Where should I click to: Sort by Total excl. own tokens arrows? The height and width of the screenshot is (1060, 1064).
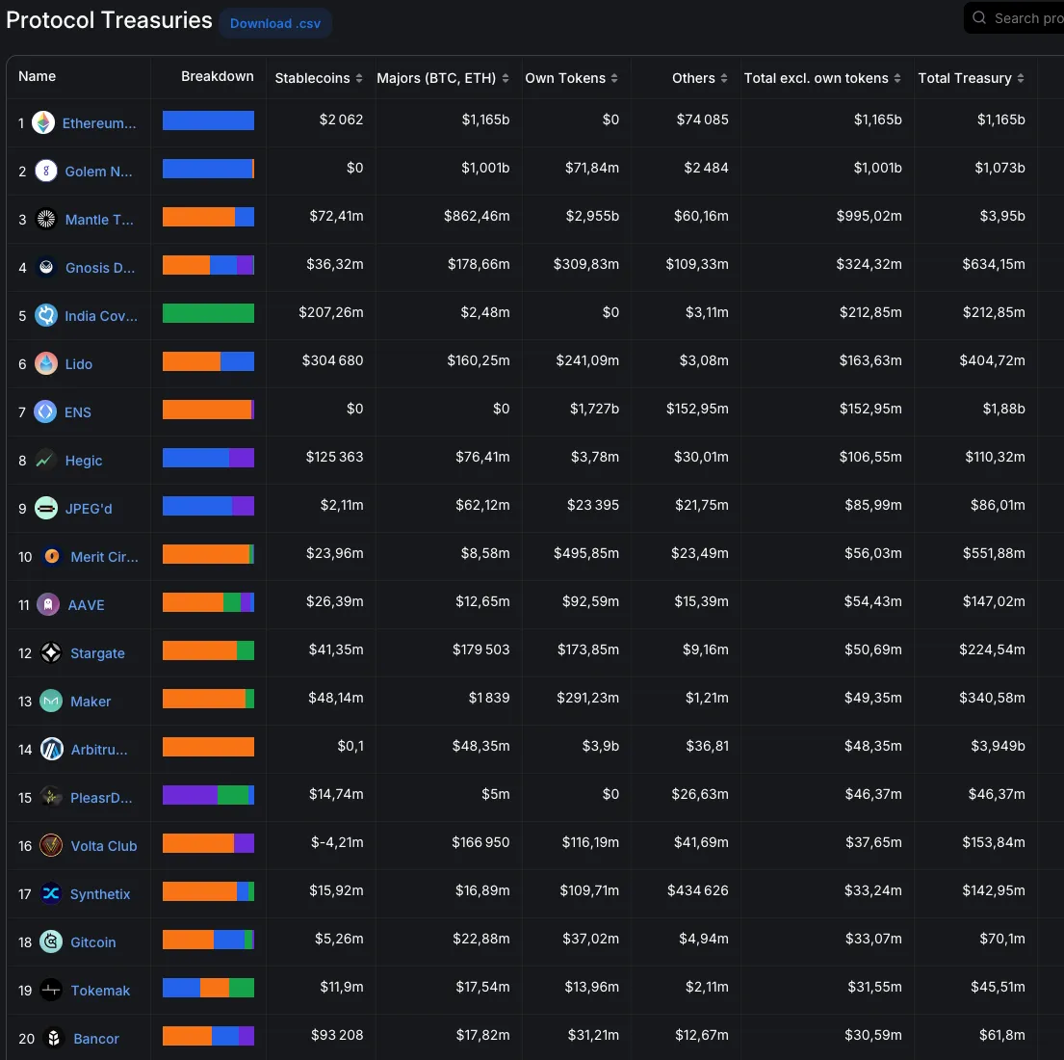click(897, 78)
